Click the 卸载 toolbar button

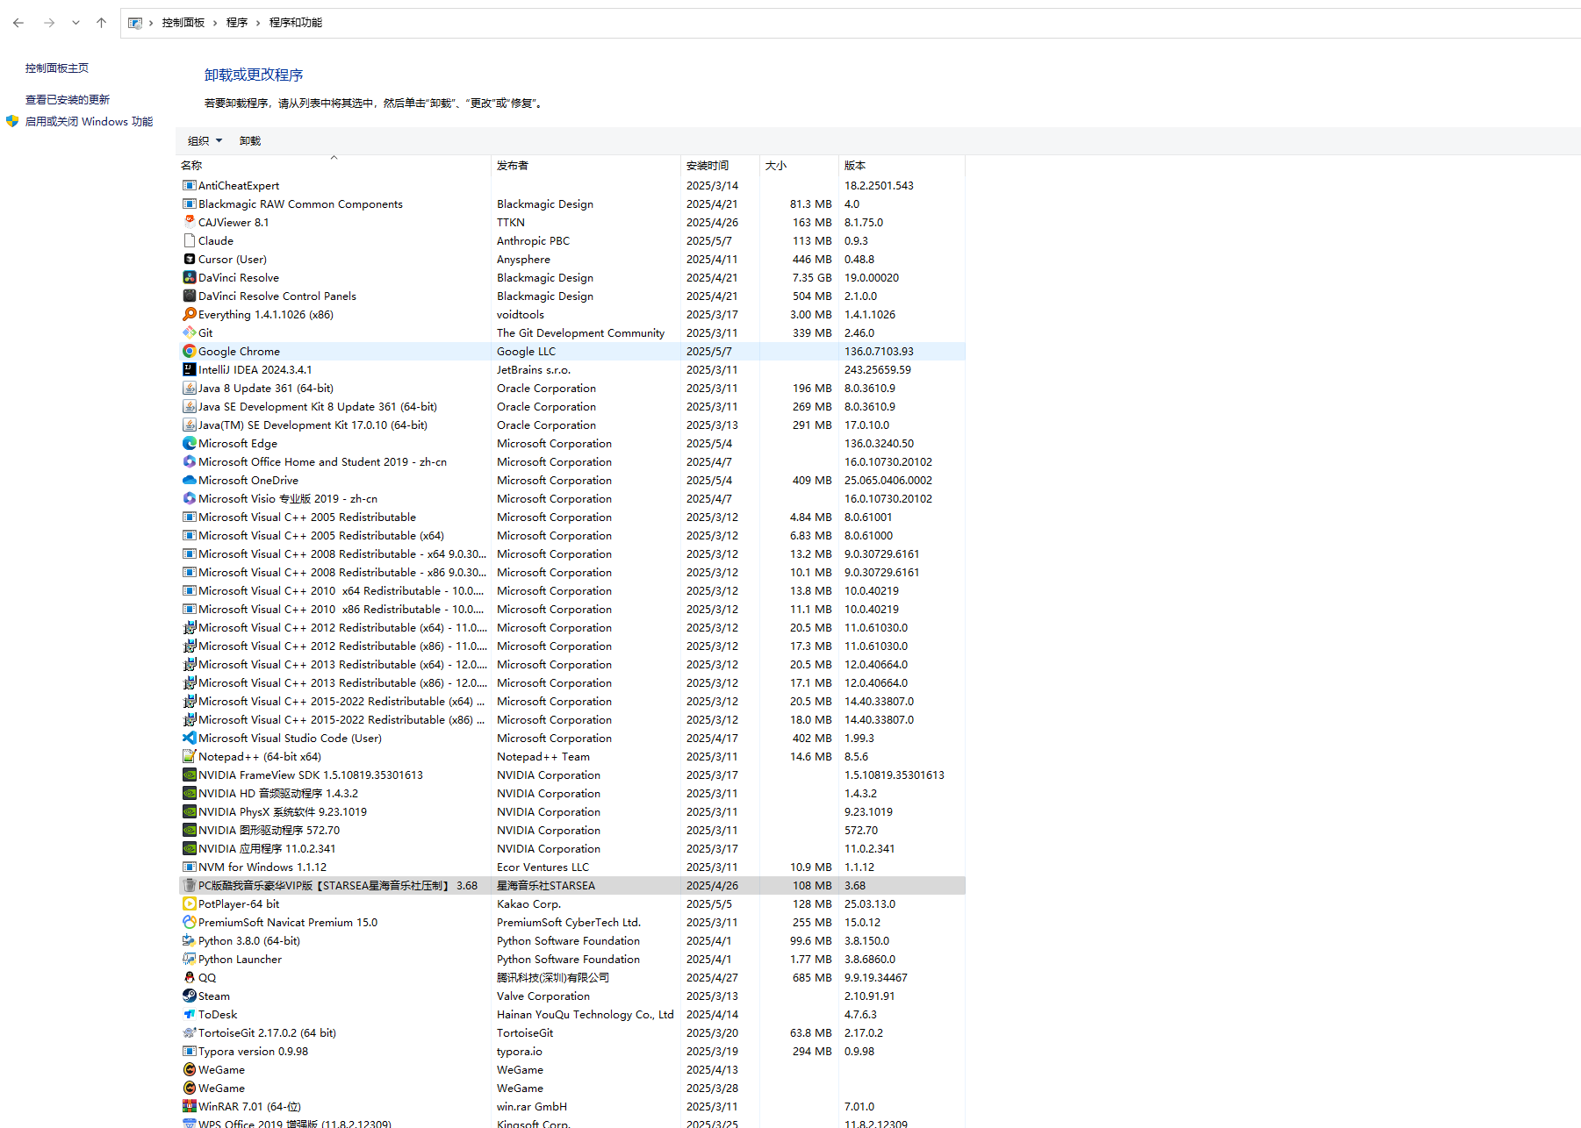pos(250,141)
